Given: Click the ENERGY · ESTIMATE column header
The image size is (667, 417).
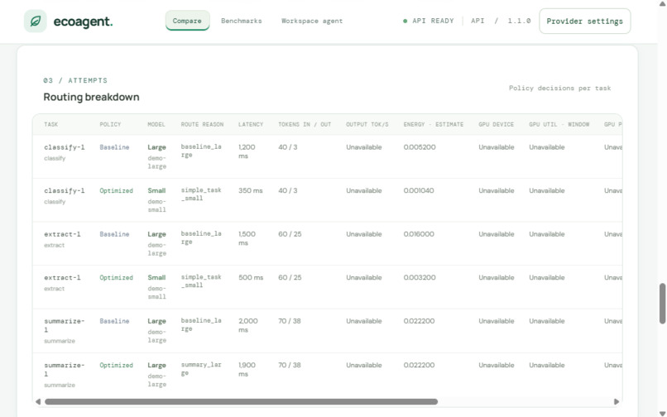Looking at the screenshot, I should (x=434, y=124).
